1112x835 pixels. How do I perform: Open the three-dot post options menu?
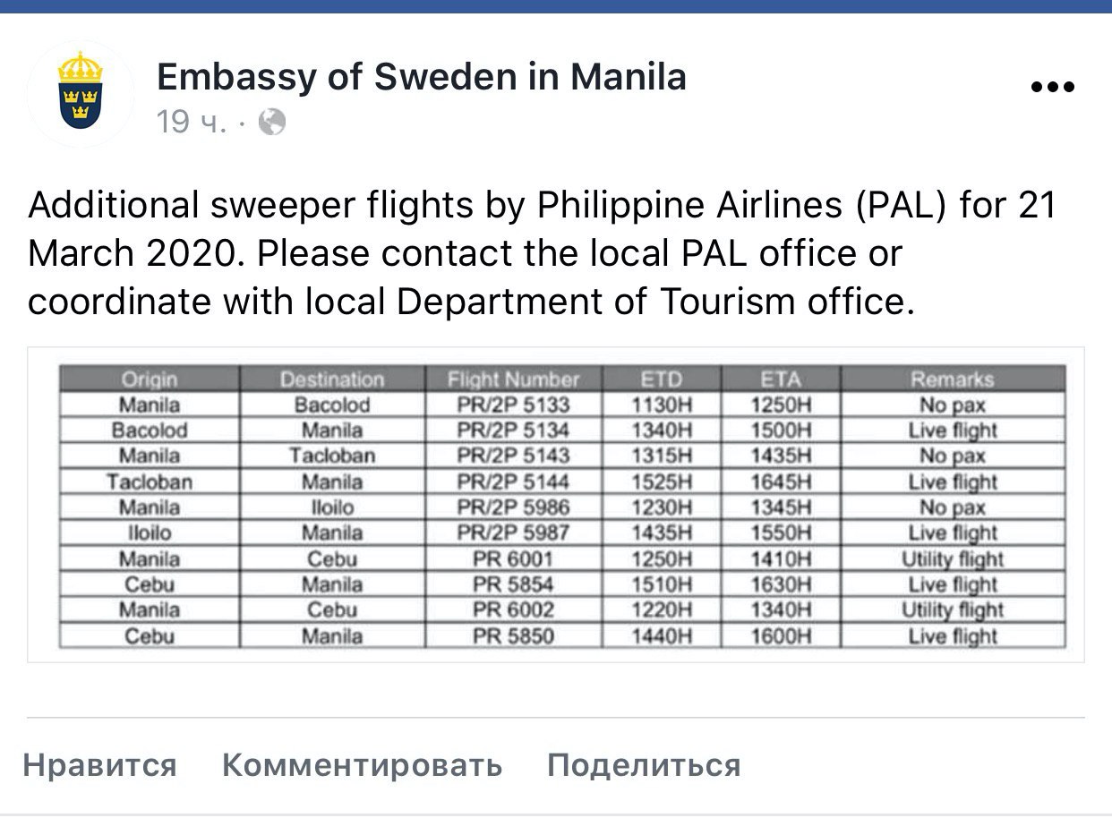(1052, 87)
